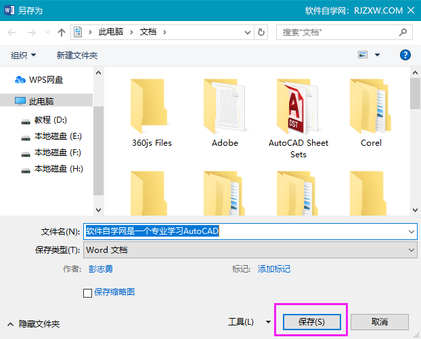Refresh the current folder view

pyautogui.click(x=261, y=33)
